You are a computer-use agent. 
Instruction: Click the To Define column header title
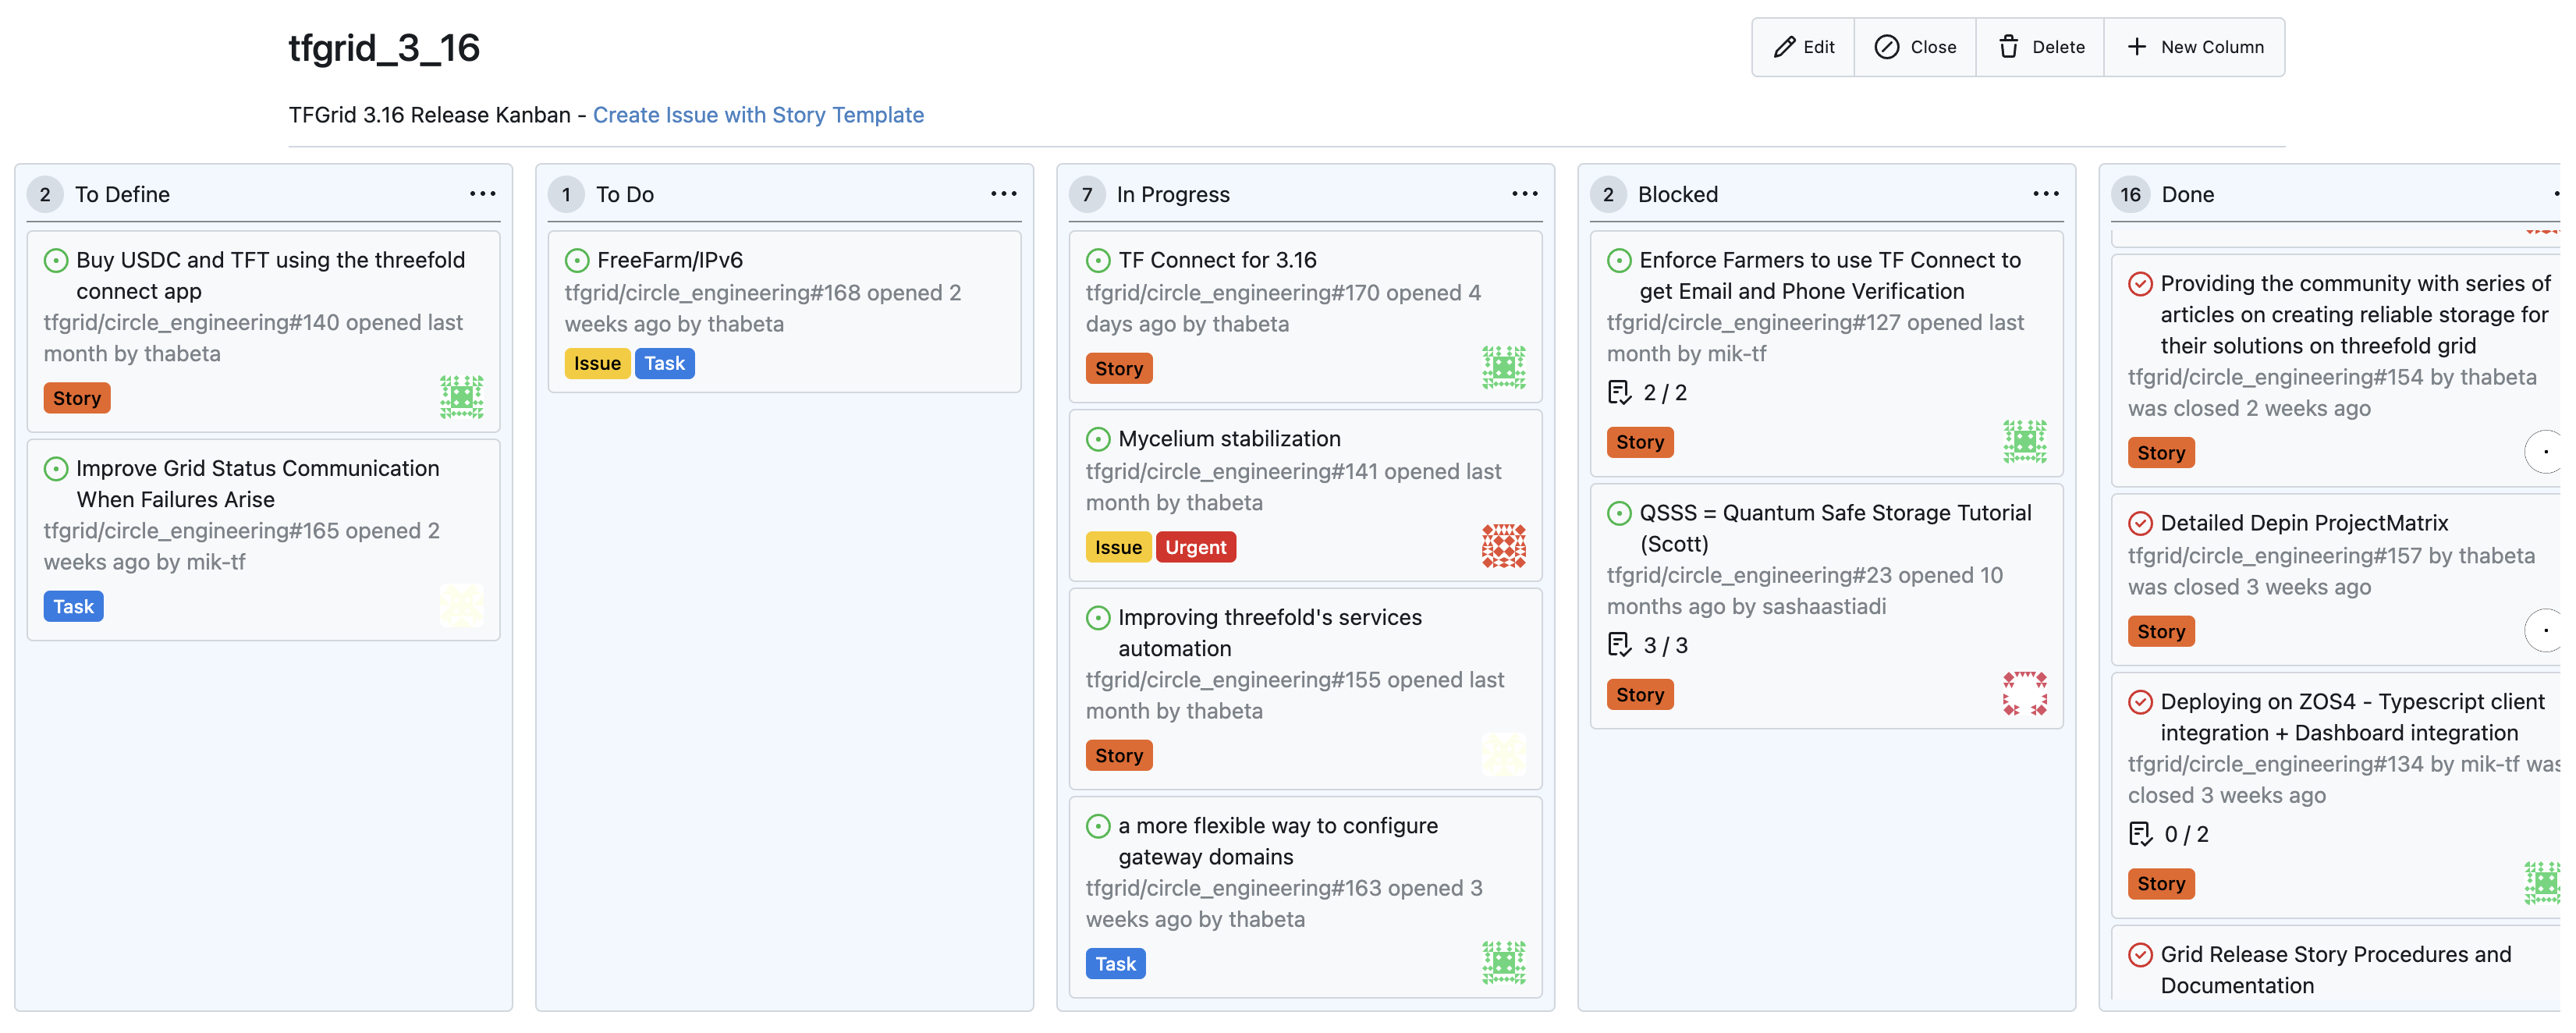coord(122,195)
